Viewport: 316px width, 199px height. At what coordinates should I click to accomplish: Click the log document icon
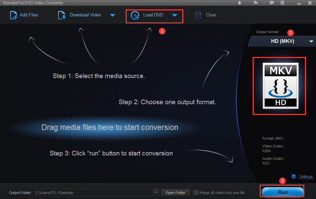(x=282, y=3)
